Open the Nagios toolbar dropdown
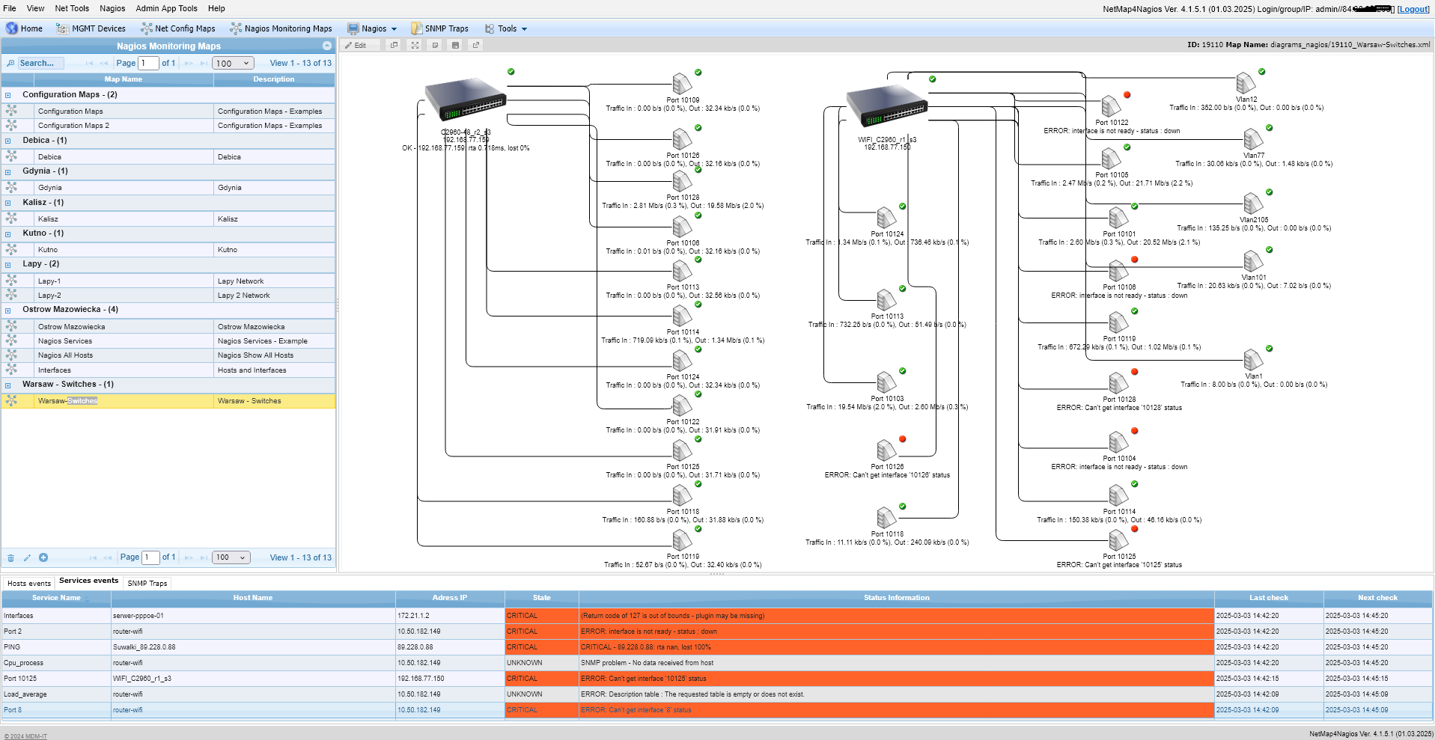Viewport: 1435px width, 740px height. coord(373,28)
